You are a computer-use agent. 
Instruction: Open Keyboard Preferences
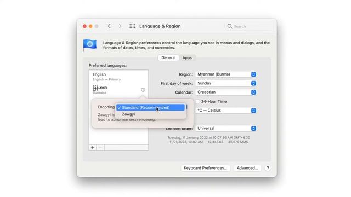click(205, 168)
